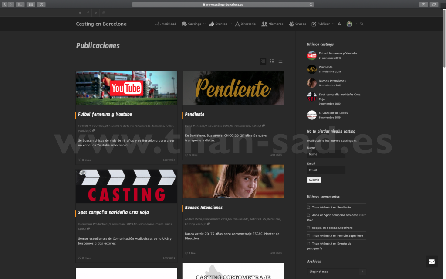Focus the Name input field

(326, 154)
